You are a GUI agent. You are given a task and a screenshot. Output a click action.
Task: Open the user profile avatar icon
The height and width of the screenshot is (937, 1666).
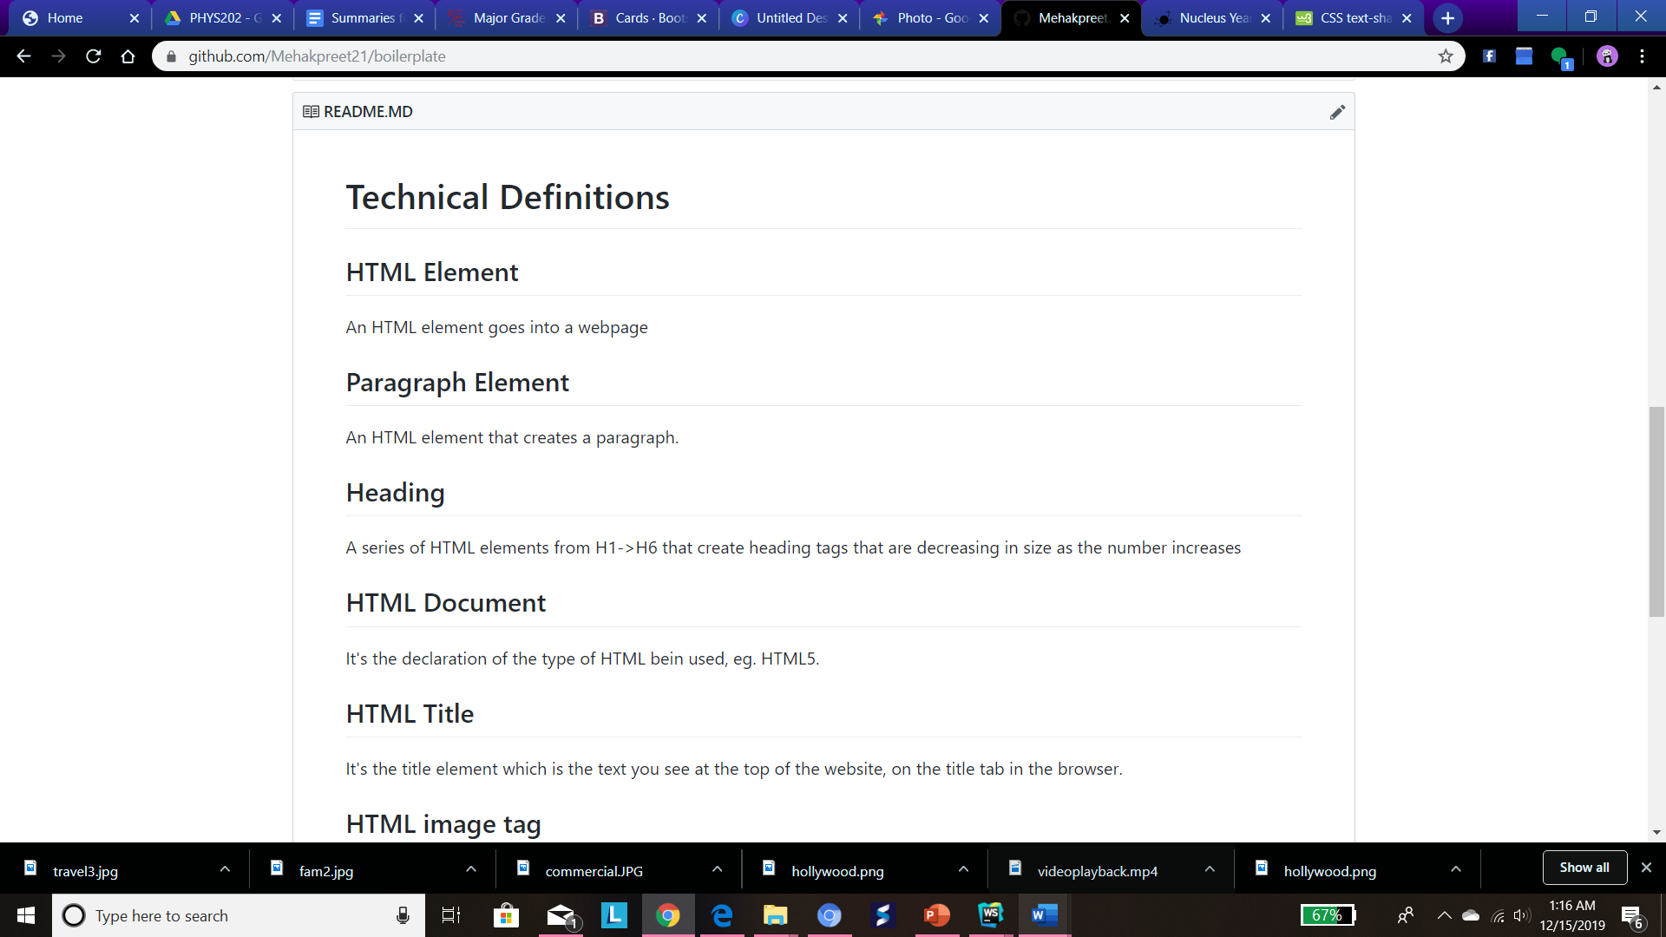coord(1607,56)
